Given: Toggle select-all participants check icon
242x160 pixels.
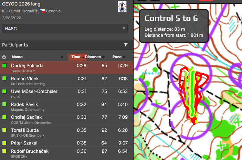Looking at the screenshot, I should tap(4, 57).
